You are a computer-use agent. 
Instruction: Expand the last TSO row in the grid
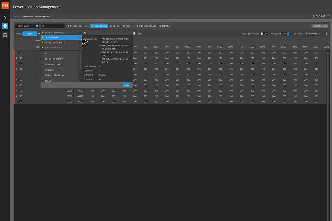17,102
